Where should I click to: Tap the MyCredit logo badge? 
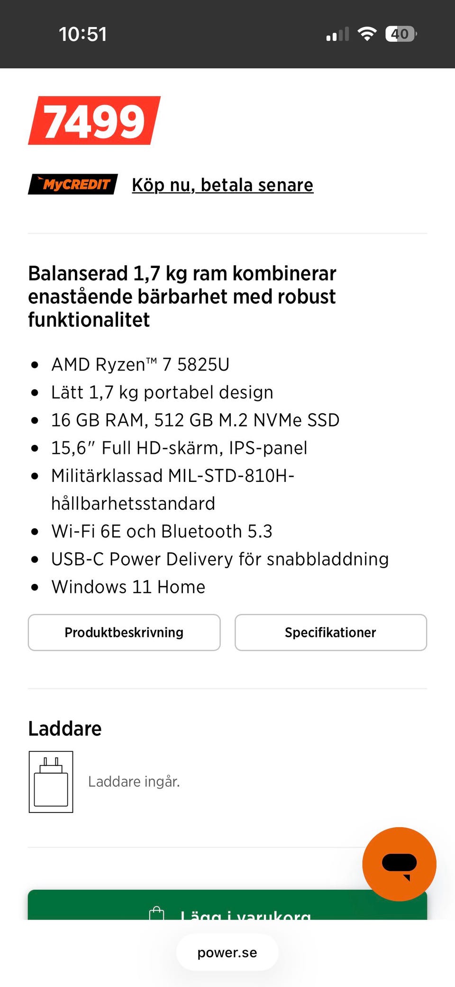[73, 184]
